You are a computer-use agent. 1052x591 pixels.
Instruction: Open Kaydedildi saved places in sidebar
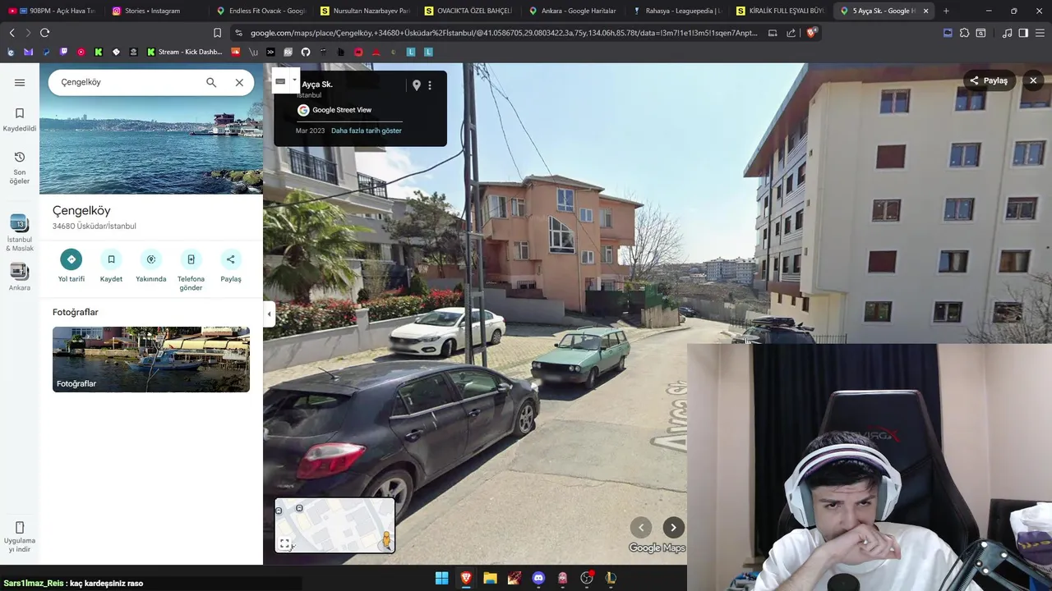(x=20, y=119)
